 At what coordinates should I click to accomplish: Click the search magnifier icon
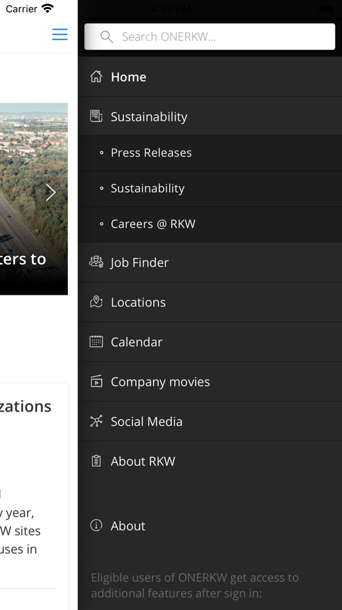tap(107, 37)
